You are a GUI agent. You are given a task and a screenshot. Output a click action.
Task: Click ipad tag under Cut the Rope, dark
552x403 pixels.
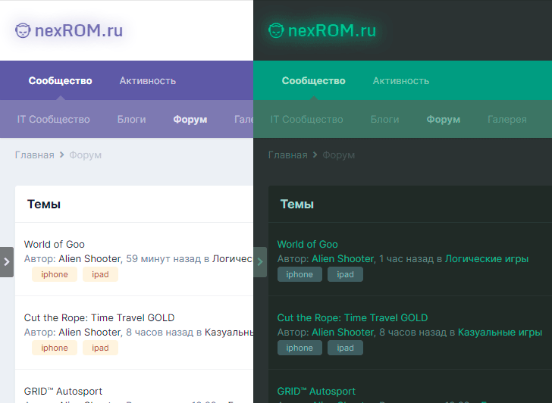[x=345, y=348]
